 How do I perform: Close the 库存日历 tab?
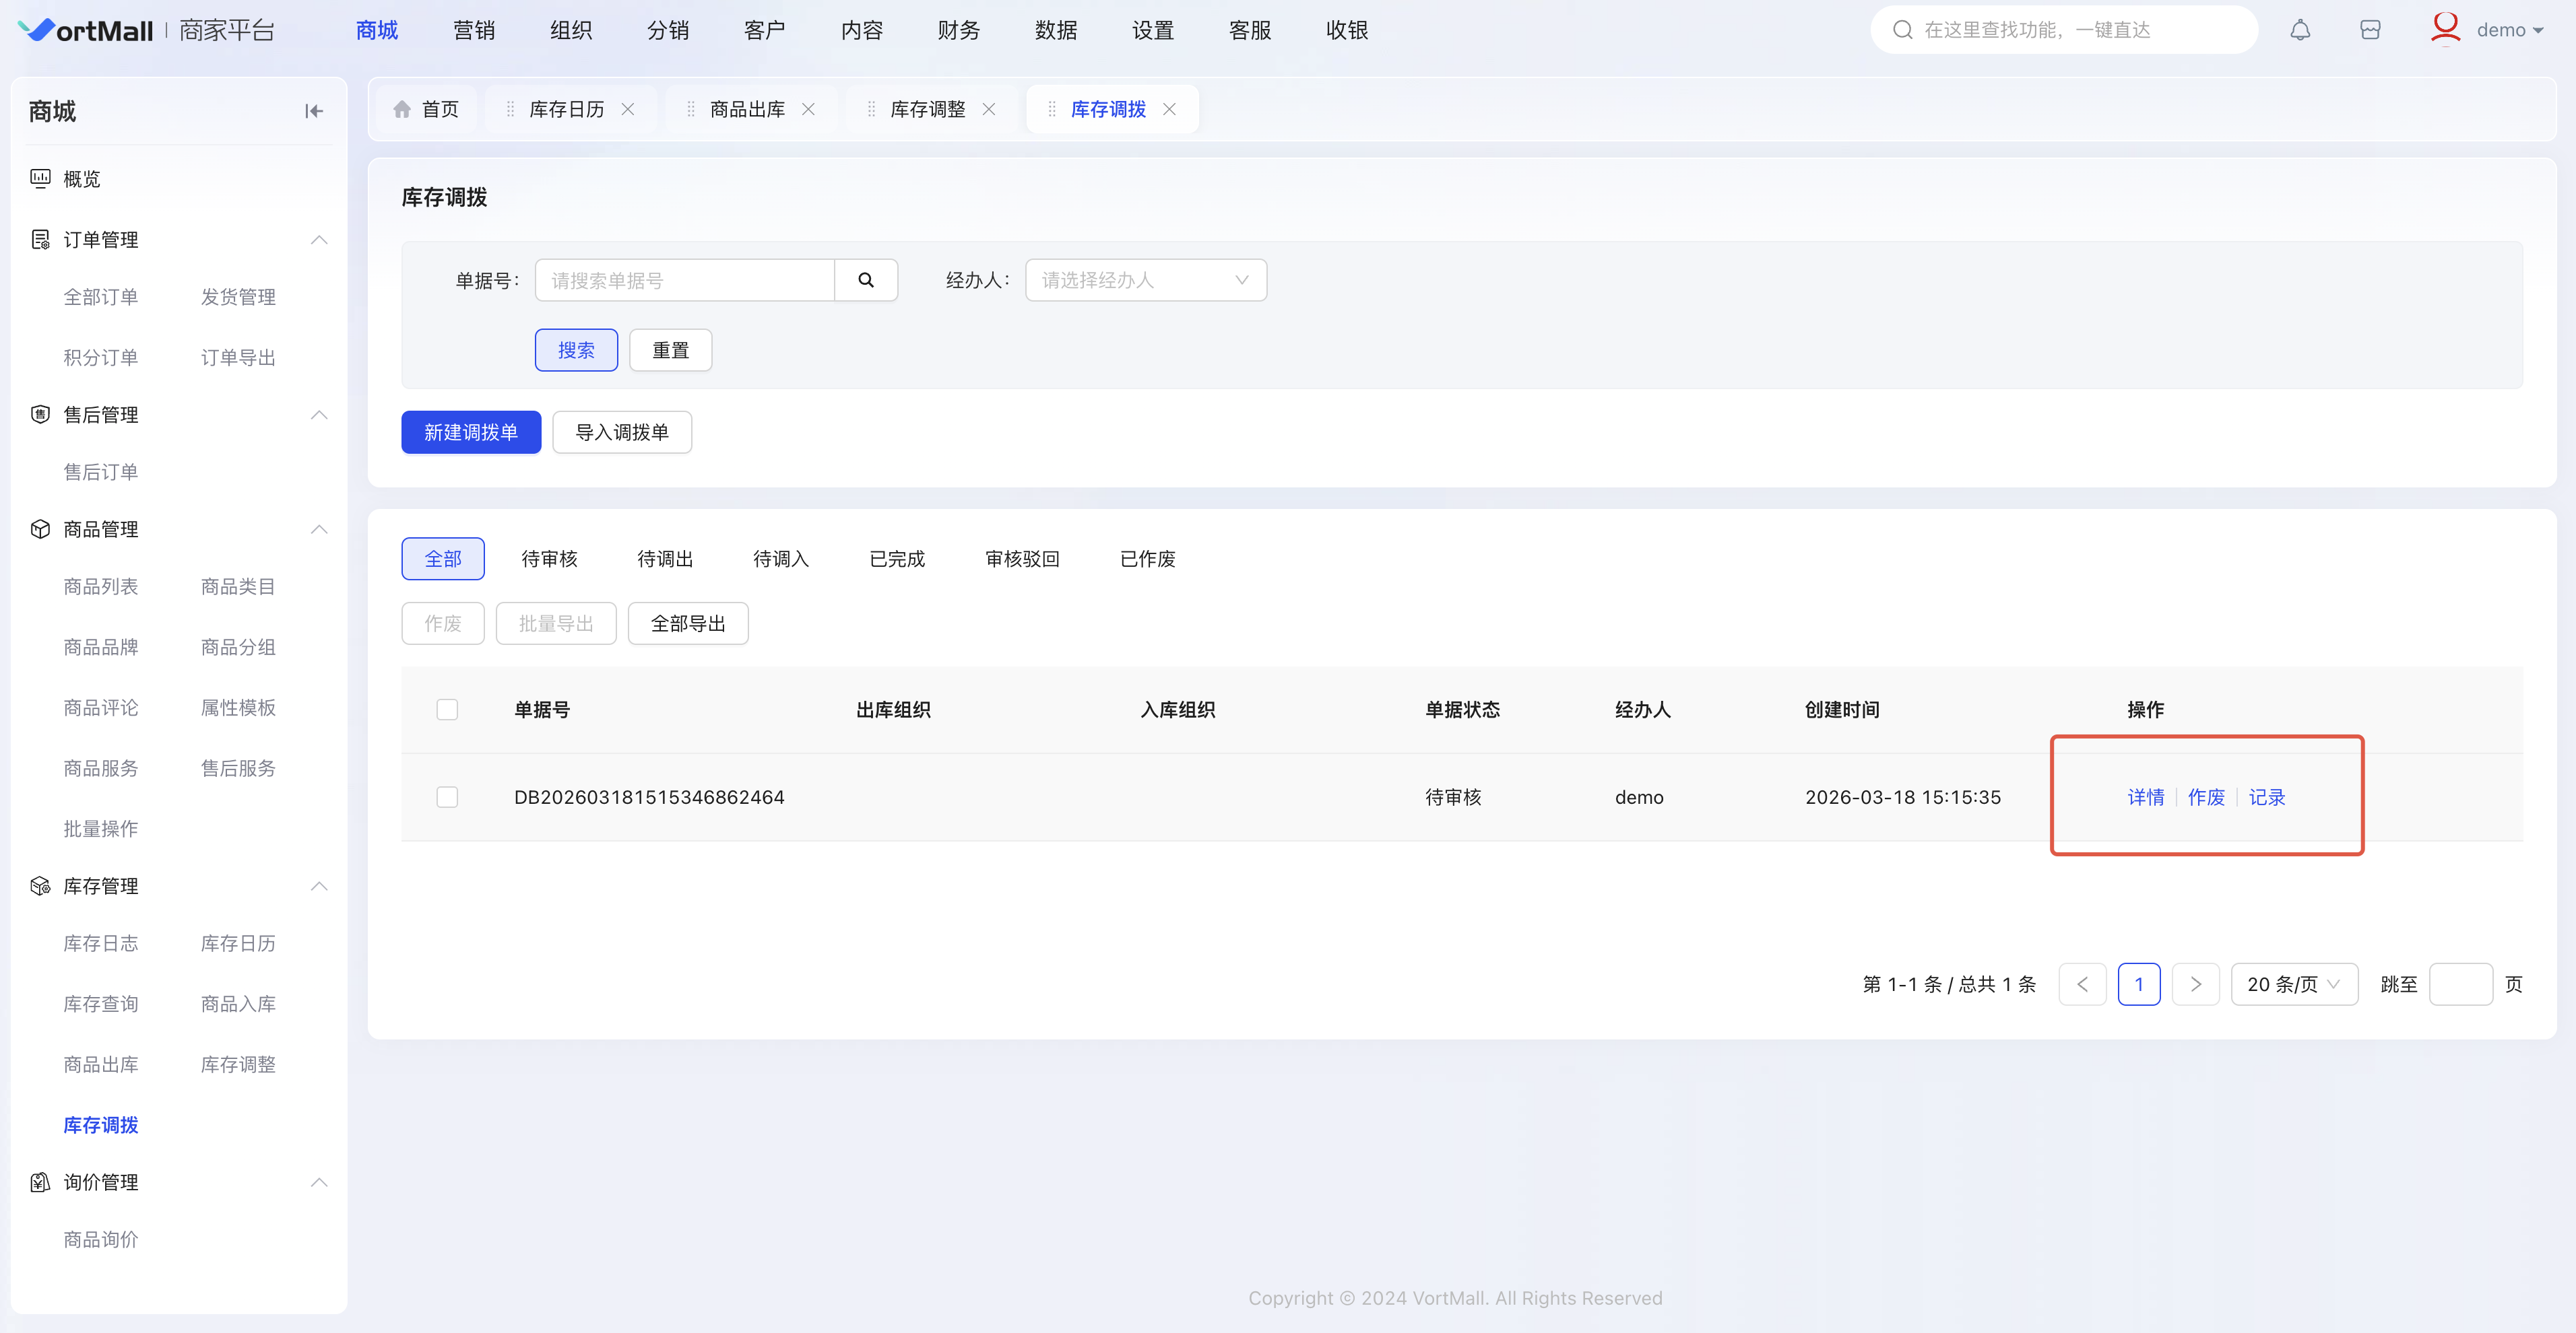click(x=628, y=109)
